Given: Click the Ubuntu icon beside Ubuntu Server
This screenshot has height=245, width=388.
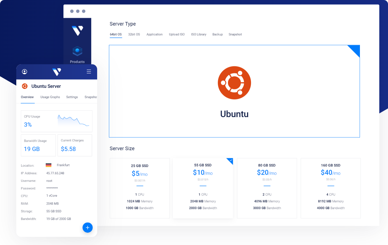Looking at the screenshot, I should tap(25, 86).
